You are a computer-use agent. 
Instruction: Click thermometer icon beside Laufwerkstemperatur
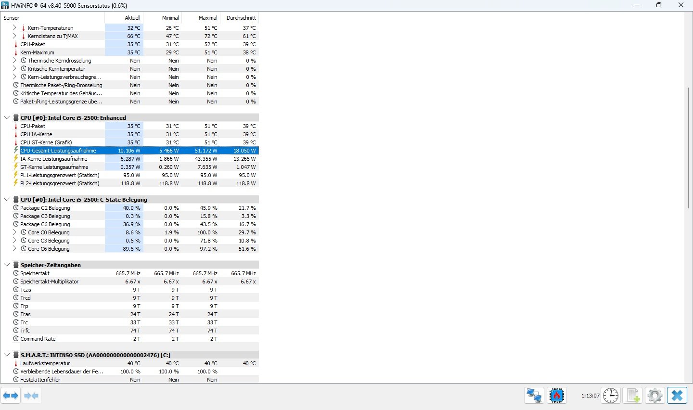pos(16,363)
